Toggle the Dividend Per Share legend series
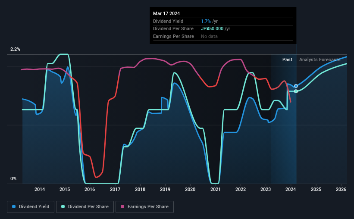Image resolution: width=354 pixels, height=219 pixels. 85,207
